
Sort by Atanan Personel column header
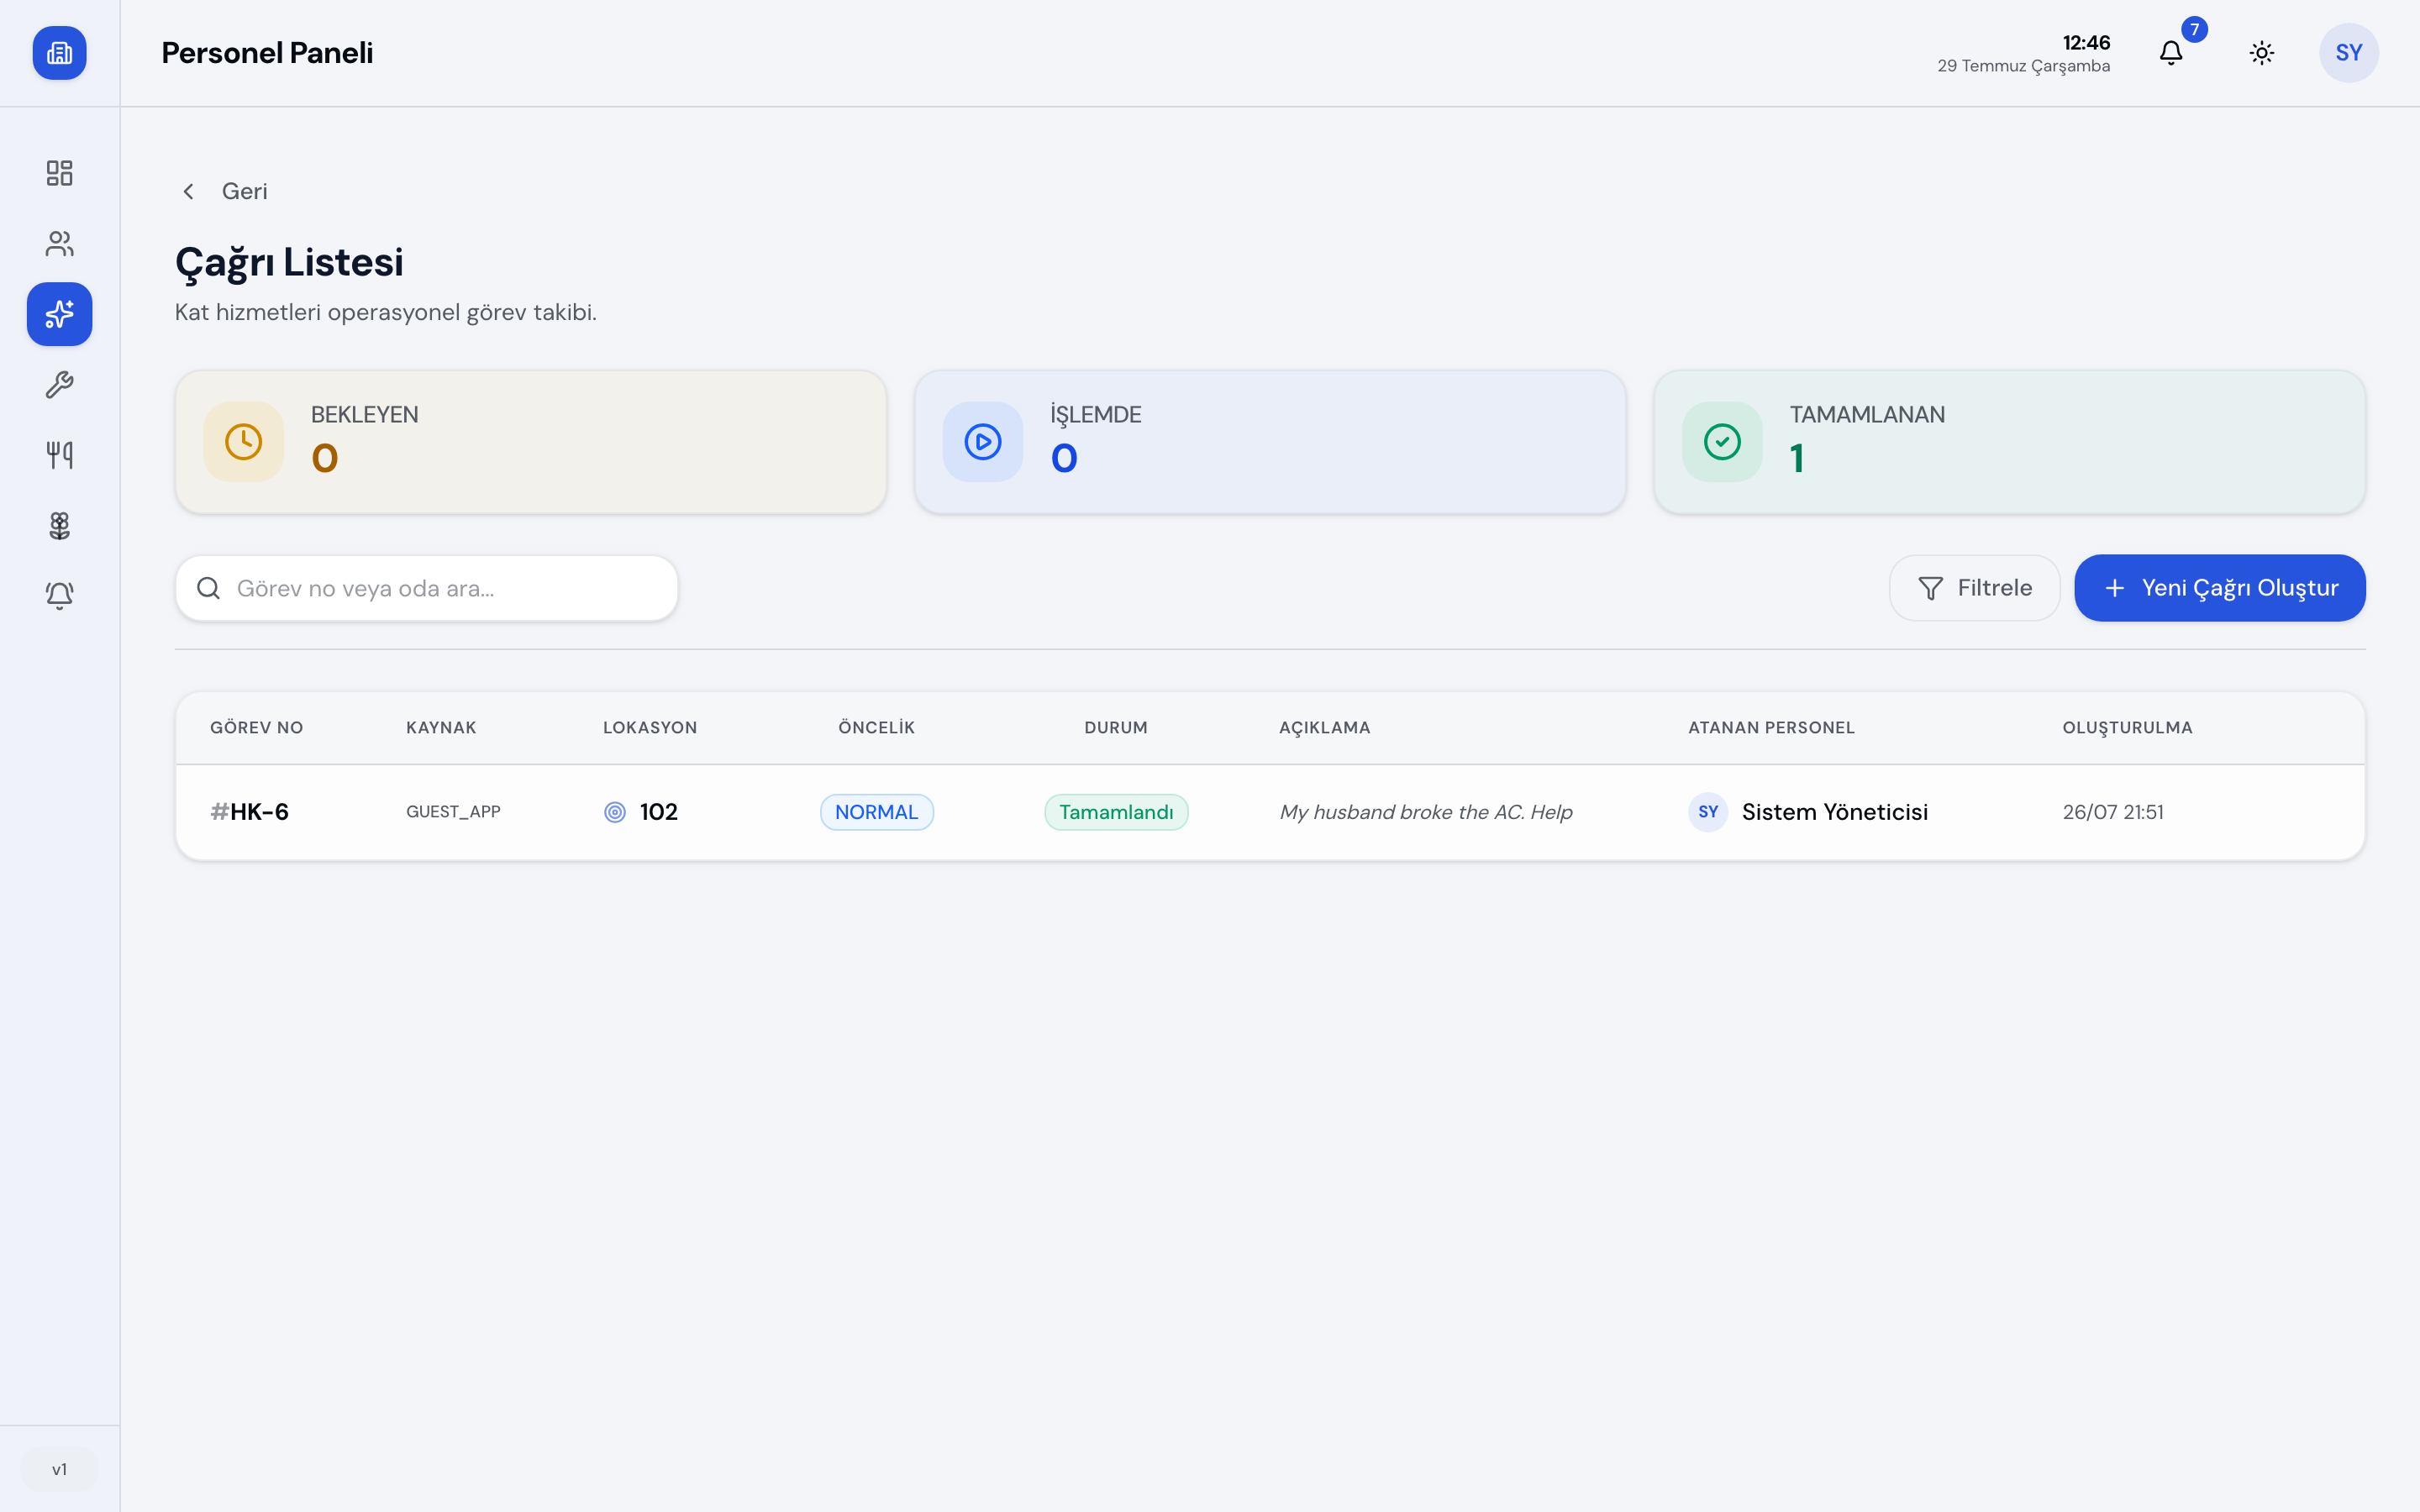(1771, 727)
